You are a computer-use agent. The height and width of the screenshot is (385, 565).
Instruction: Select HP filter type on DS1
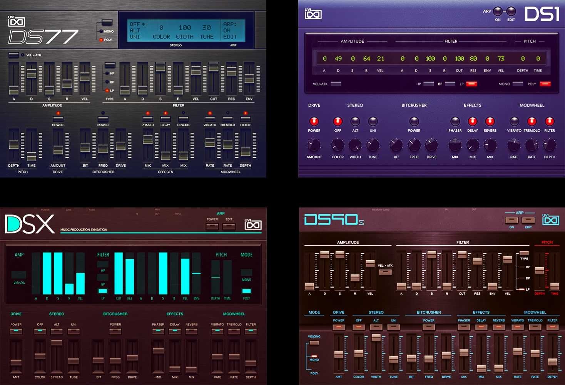[x=428, y=84]
